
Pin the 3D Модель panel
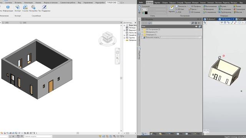point(198,19)
